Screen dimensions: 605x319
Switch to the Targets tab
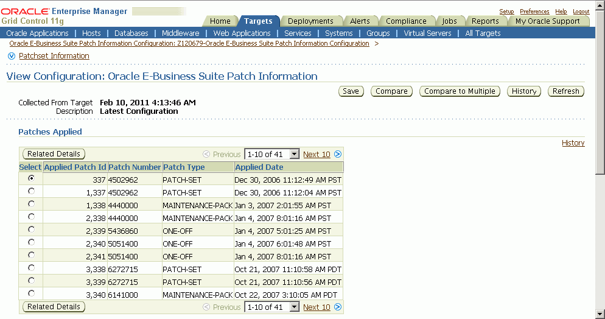tap(258, 21)
